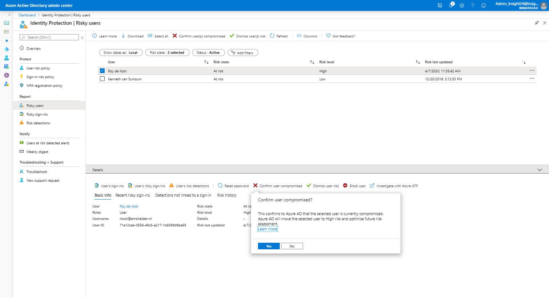Close the Risky users blade

pos(545,23)
